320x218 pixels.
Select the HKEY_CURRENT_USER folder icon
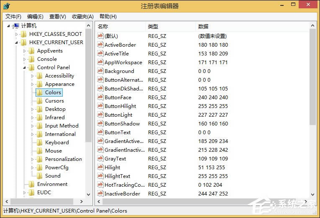[x=24, y=43]
